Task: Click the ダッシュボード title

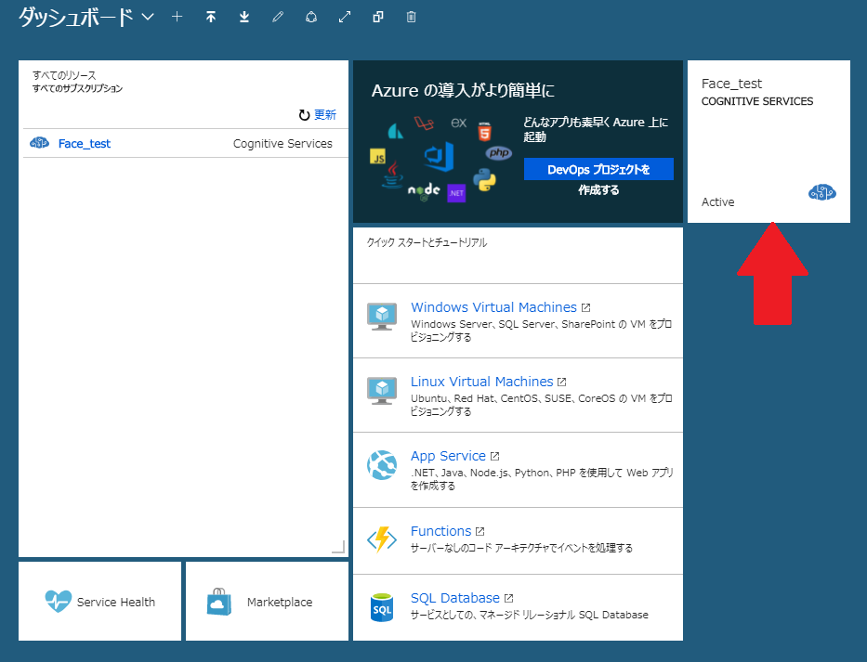Action: pyautogui.click(x=76, y=17)
